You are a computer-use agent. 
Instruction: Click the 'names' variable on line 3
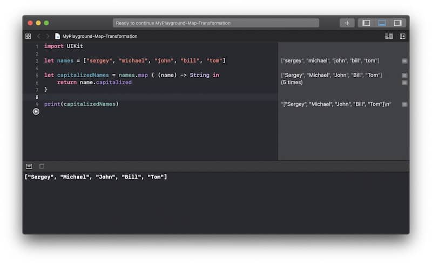tap(65, 60)
